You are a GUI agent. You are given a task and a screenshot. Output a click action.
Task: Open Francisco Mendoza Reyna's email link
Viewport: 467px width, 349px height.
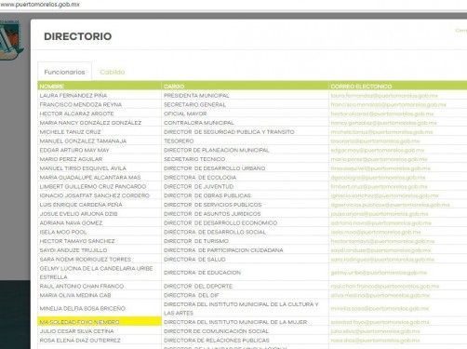388,104
